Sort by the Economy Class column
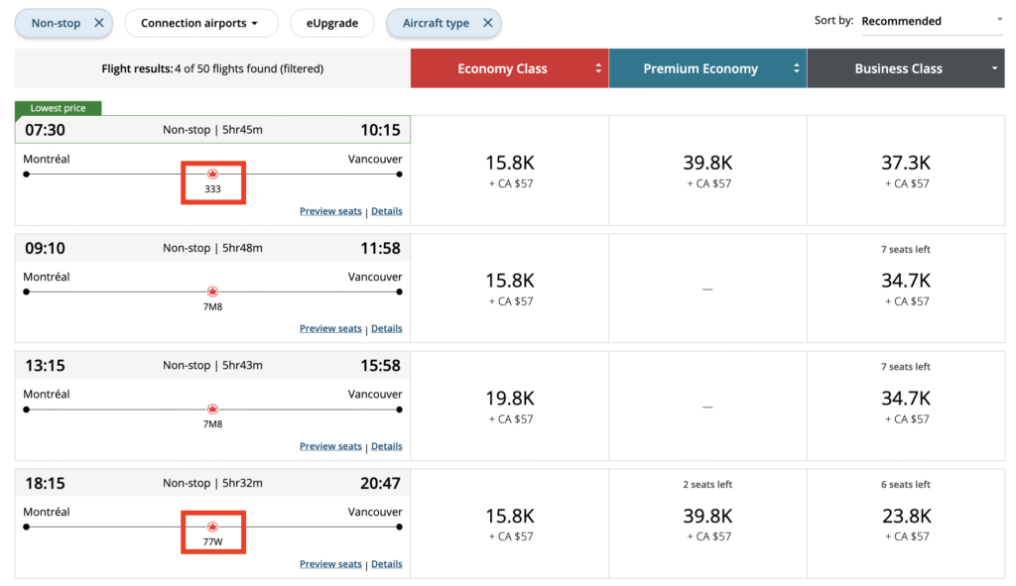The height and width of the screenshot is (586, 1016). (x=509, y=68)
